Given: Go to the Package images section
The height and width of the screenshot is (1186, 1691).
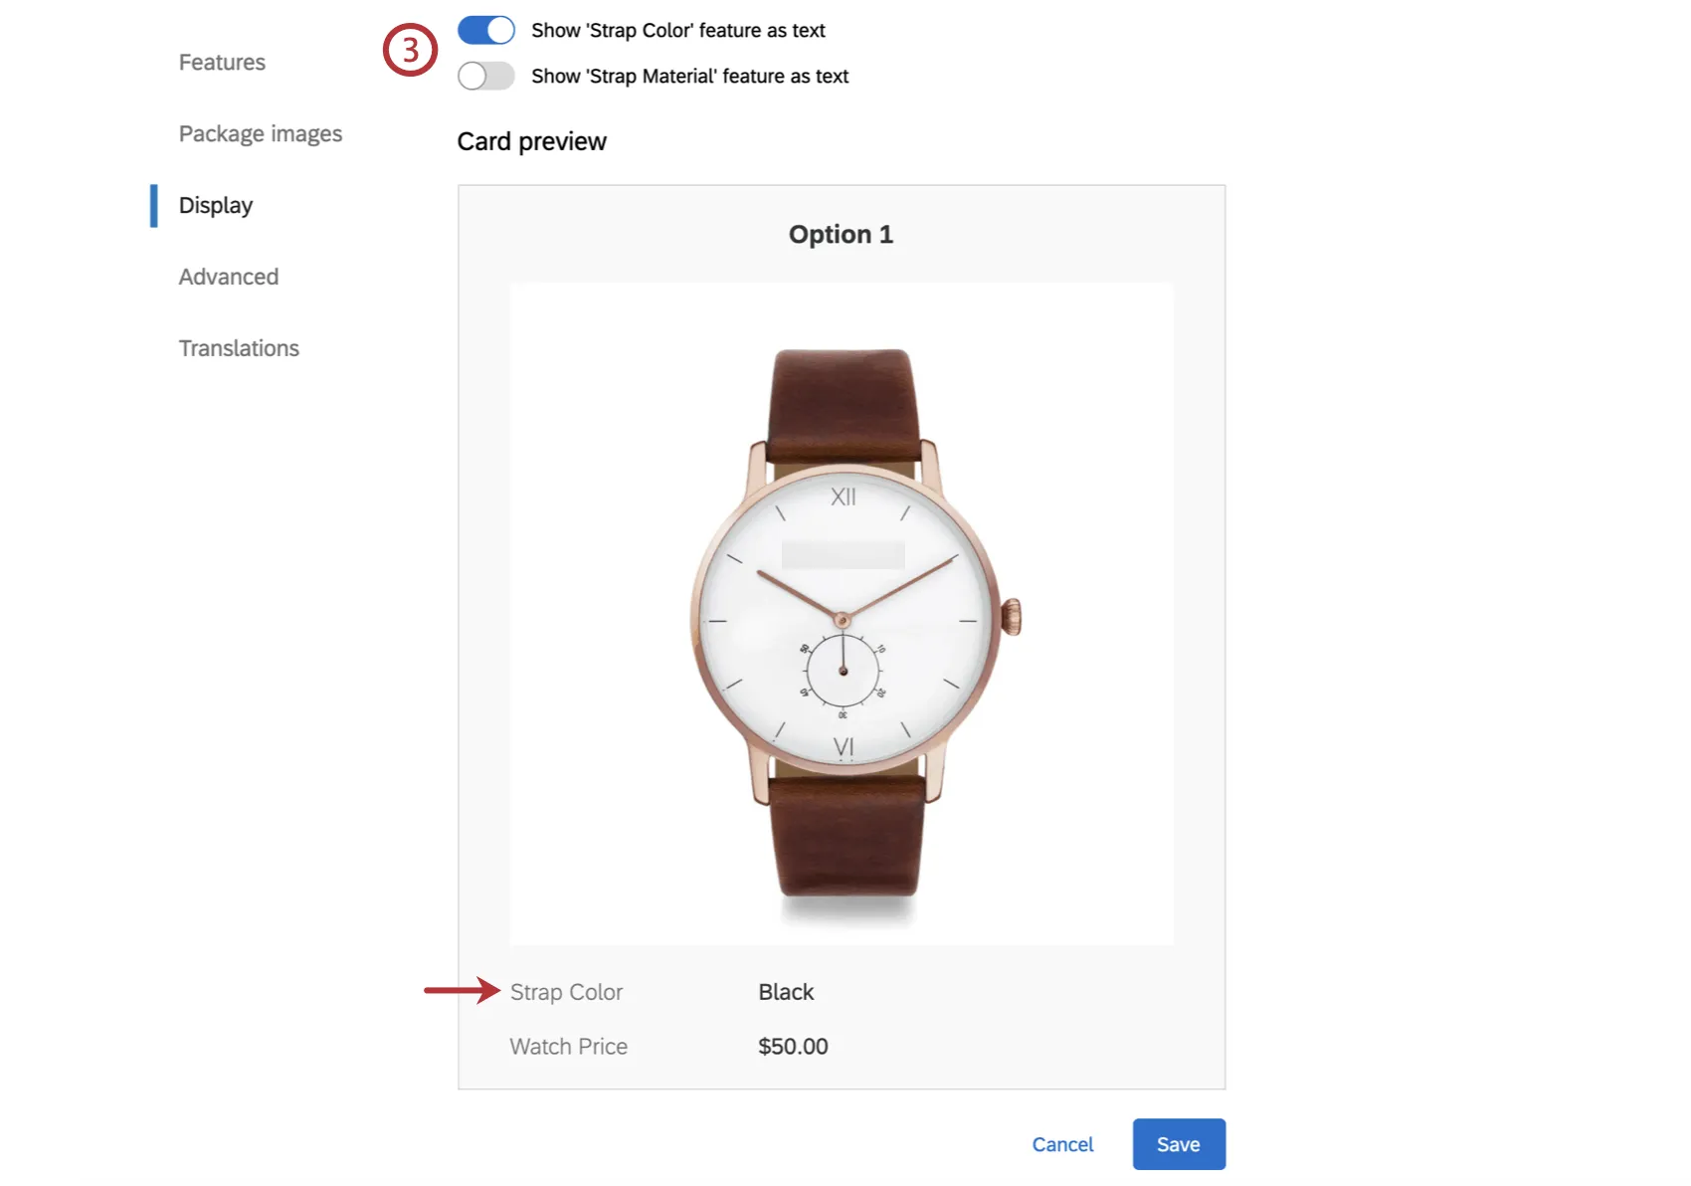Looking at the screenshot, I should click(x=260, y=133).
